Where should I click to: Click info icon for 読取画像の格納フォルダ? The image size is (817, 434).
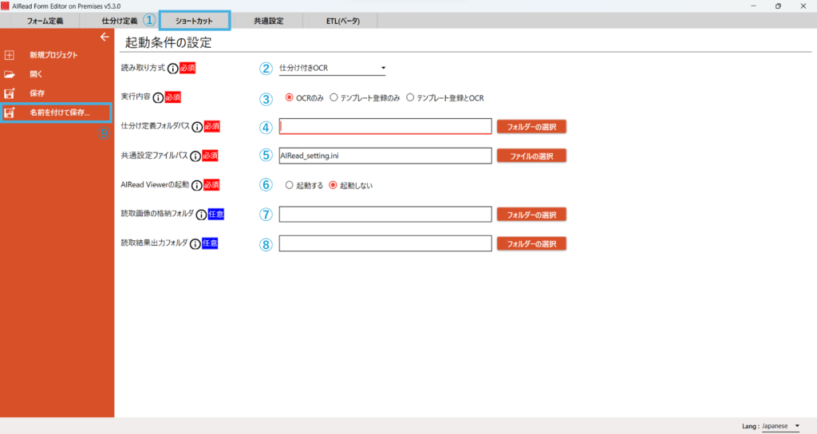(201, 215)
